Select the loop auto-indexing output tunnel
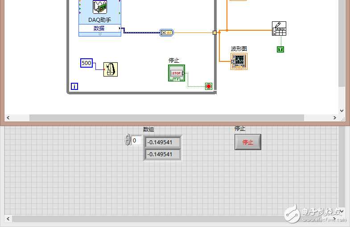 point(214,33)
